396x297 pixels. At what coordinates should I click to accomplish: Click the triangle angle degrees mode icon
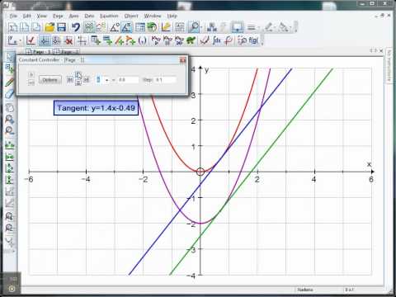115,27
